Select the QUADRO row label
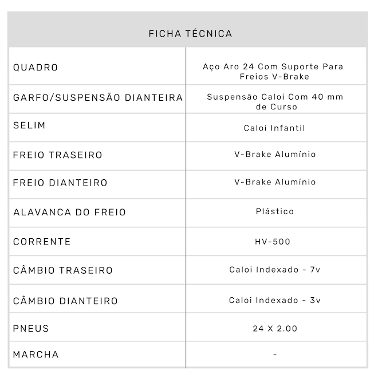This screenshot has height=378, width=378. 36,68
